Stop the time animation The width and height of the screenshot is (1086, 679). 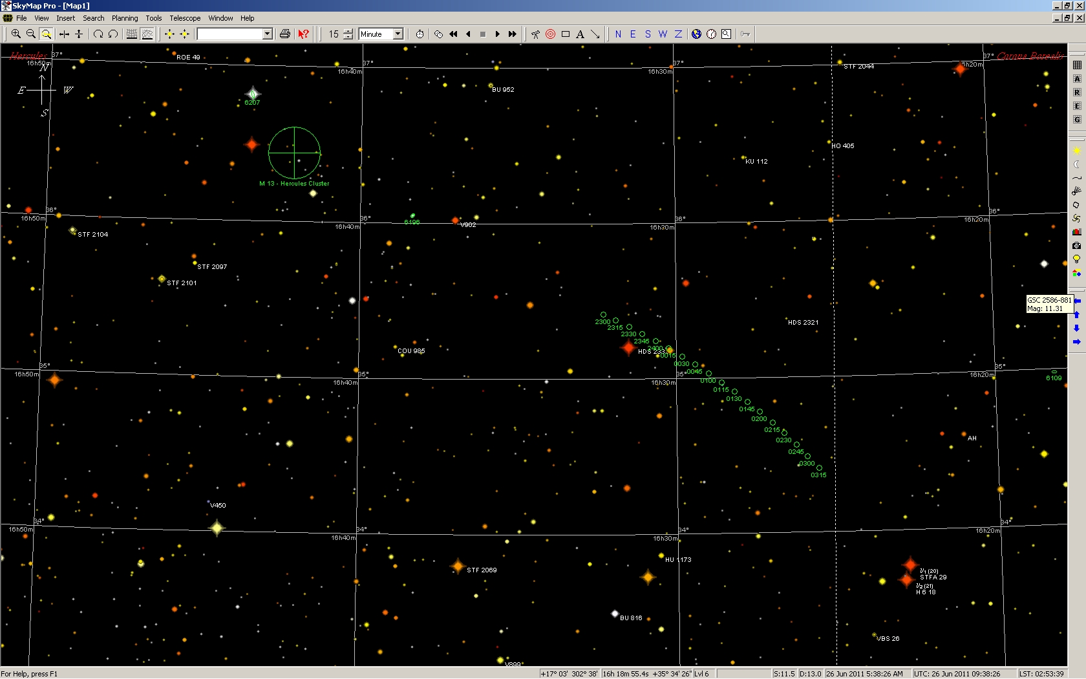pos(483,34)
